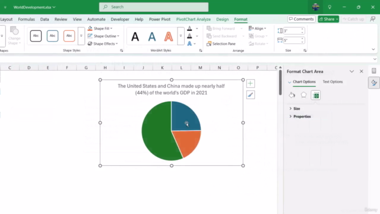
Task: Select the blue pie slice
Action: pos(185,117)
